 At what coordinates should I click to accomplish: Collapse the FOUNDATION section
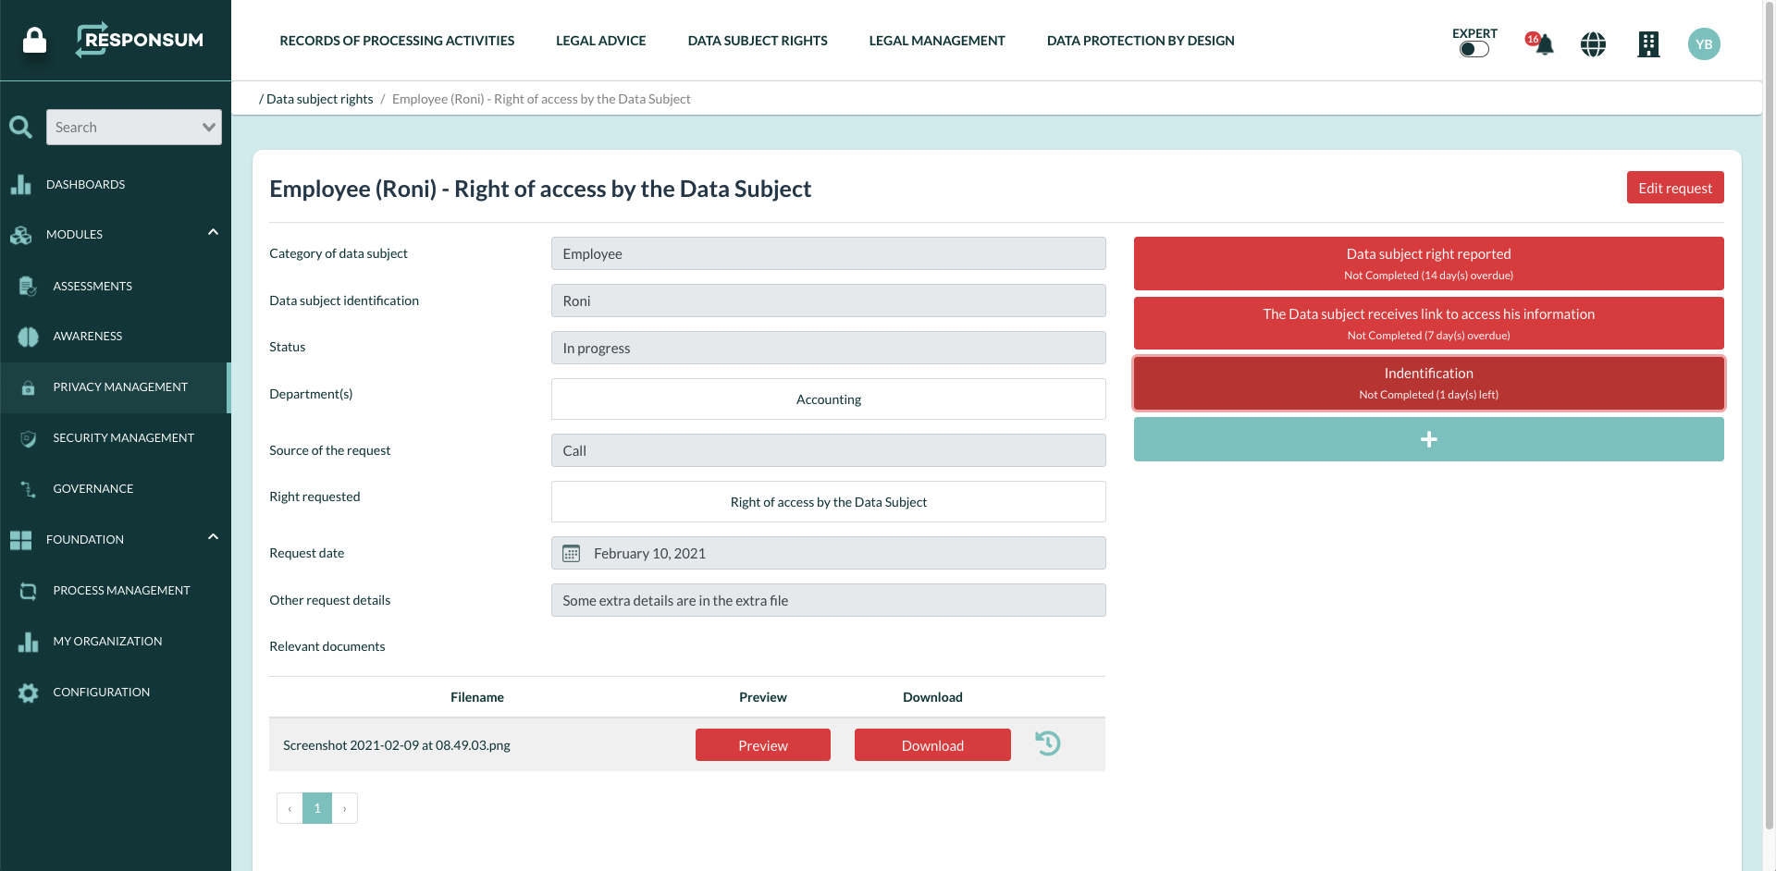coord(213,537)
